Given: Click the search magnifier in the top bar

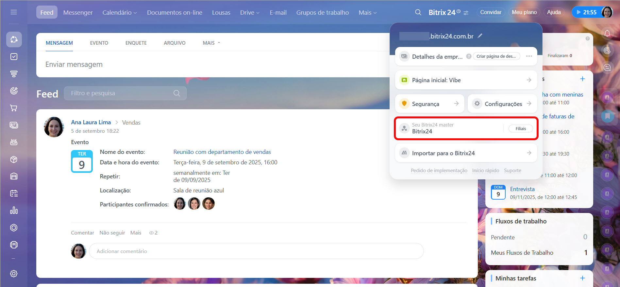Looking at the screenshot, I should coord(418,12).
